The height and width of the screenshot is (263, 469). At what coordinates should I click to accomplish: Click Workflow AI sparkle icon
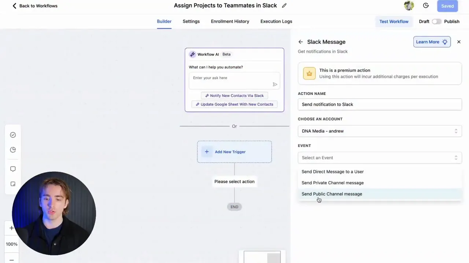point(192,54)
